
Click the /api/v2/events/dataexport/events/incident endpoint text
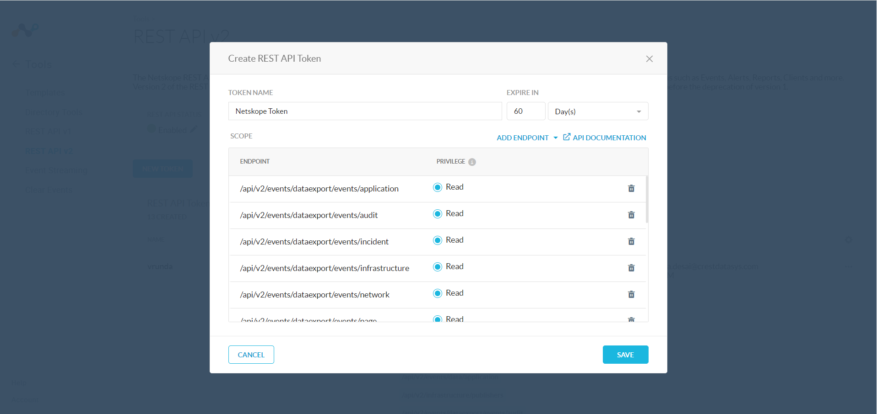(314, 242)
